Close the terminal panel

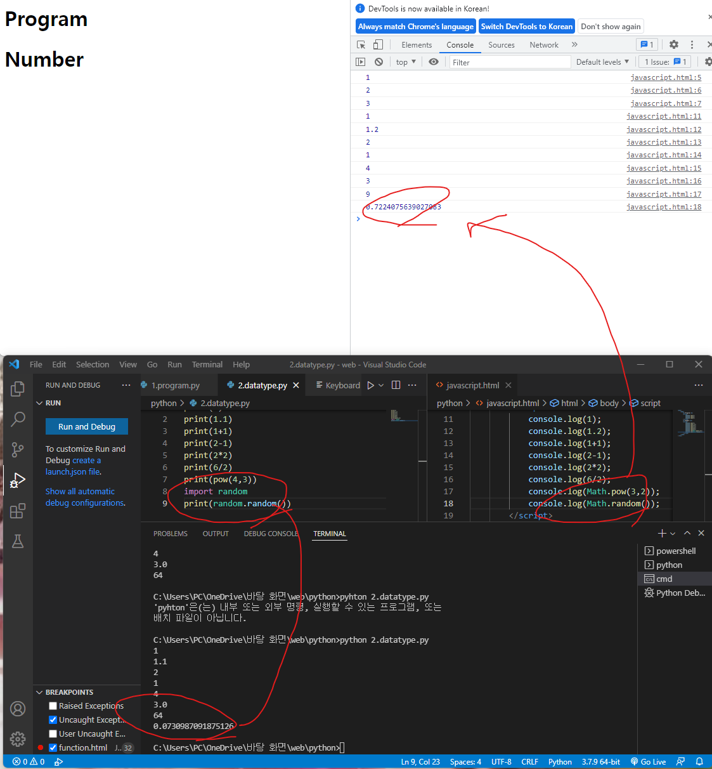(x=701, y=533)
